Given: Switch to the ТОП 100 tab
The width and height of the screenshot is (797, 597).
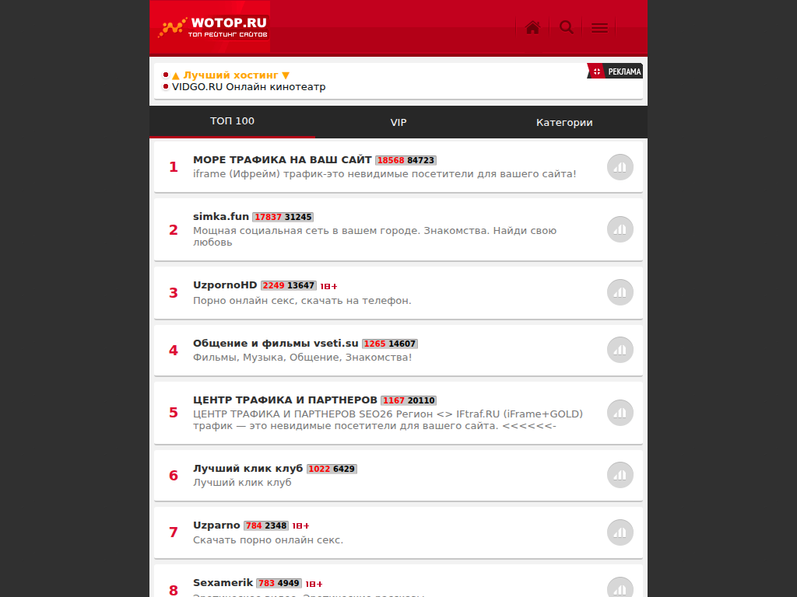Looking at the screenshot, I should 232,121.
